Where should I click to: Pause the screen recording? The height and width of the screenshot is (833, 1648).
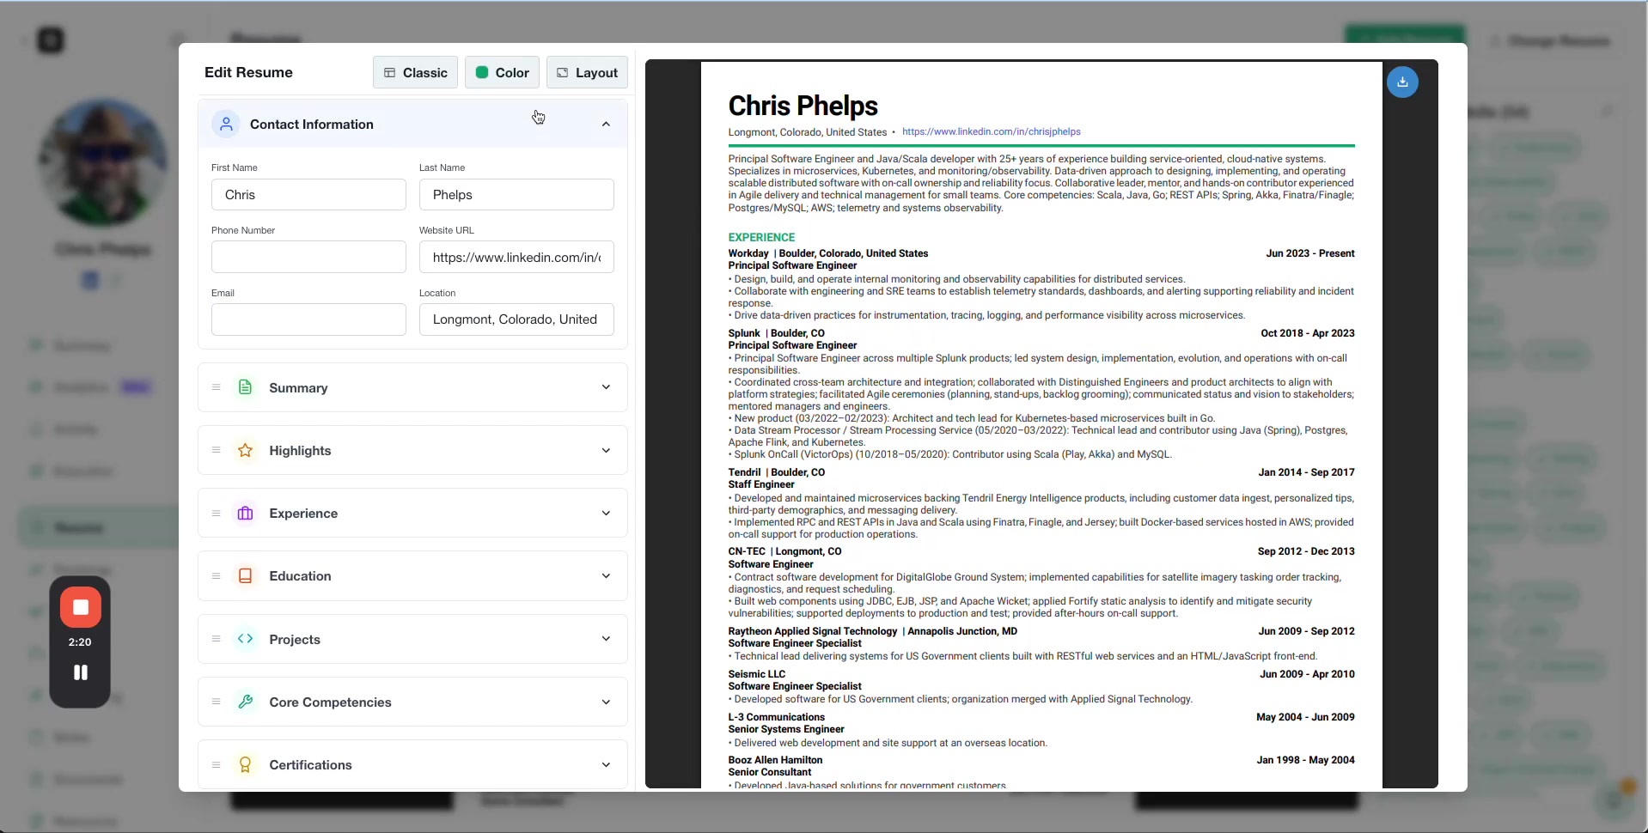coord(80,672)
